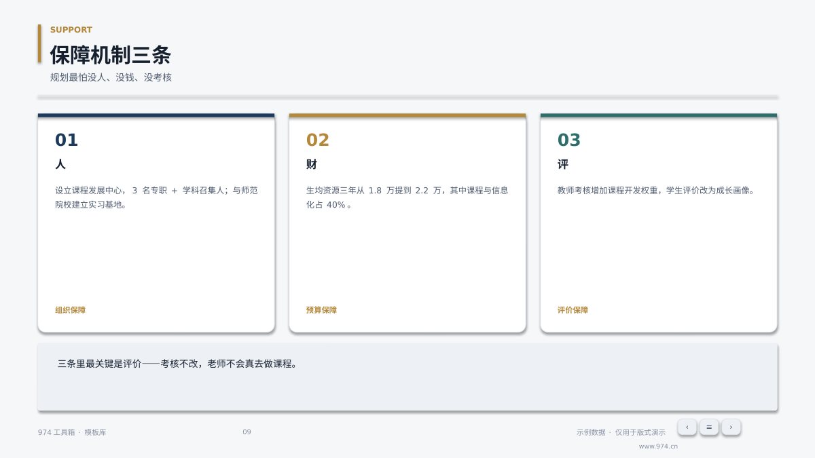Select the 评 card heading
This screenshot has width=815, height=458.
point(563,164)
